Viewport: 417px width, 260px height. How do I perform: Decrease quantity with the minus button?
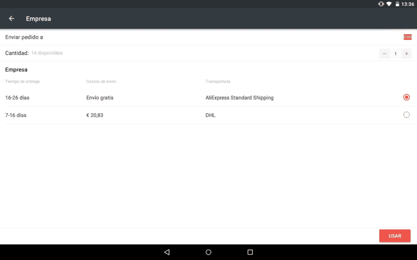[384, 54]
